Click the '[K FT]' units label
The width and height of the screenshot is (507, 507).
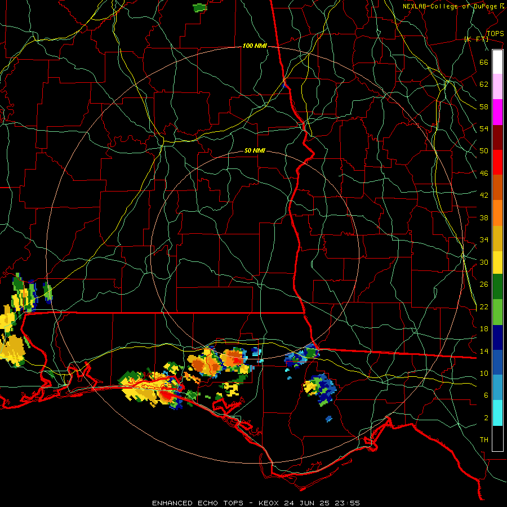476,39
